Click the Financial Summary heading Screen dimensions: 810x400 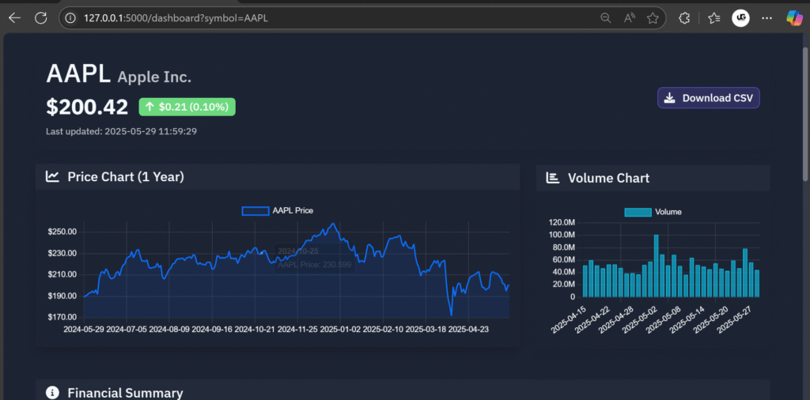(x=125, y=393)
